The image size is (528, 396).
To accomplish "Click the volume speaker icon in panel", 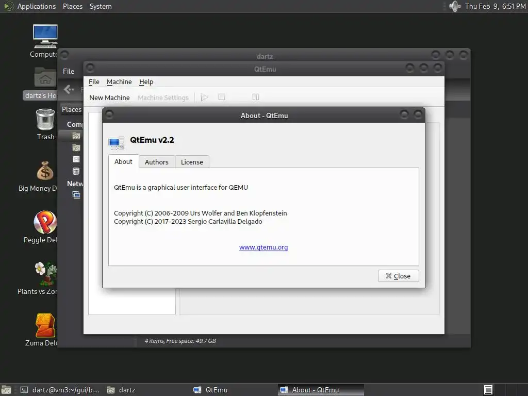I will [x=455, y=6].
